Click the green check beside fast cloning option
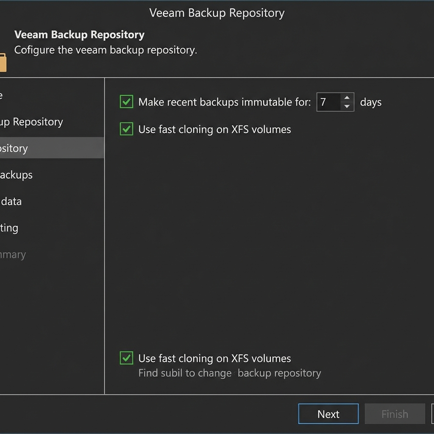This screenshot has width=434, height=434. point(126,129)
